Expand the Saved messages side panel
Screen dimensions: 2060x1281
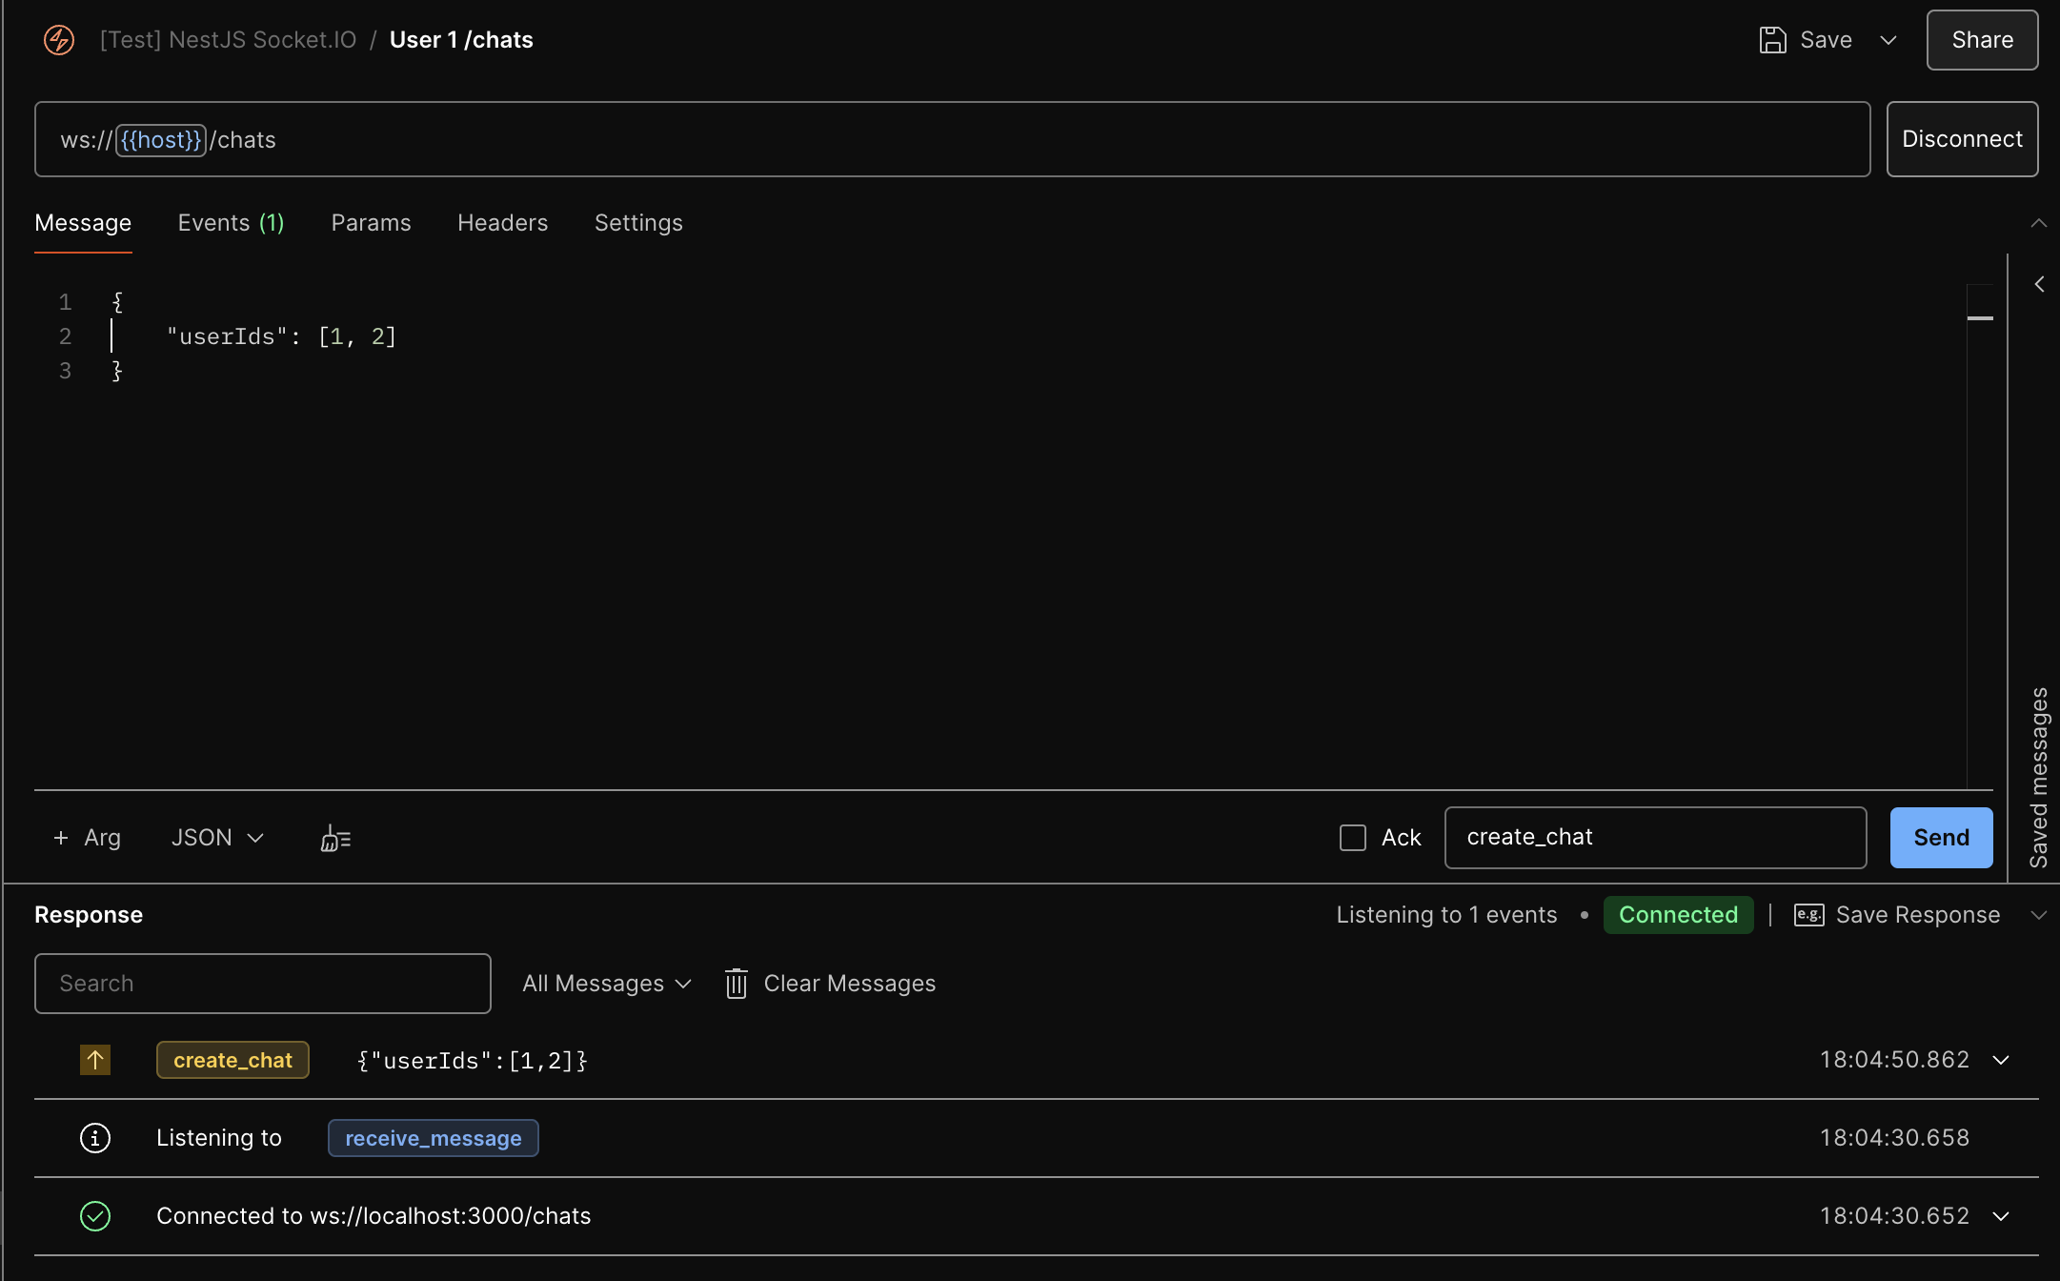(x=2039, y=284)
